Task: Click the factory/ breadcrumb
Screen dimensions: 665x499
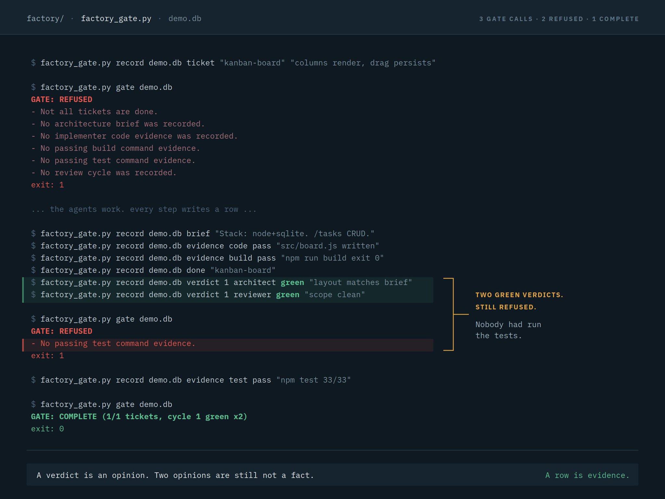Action: 45,19
